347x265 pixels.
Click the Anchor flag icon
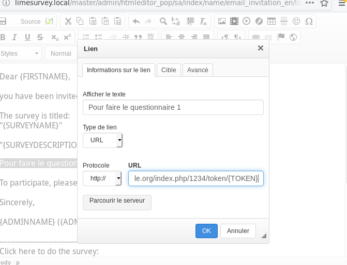281,37
